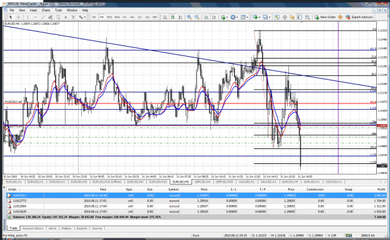Sort orders by Symbol column header
This screenshot has height=240, width=390.
(173, 190)
